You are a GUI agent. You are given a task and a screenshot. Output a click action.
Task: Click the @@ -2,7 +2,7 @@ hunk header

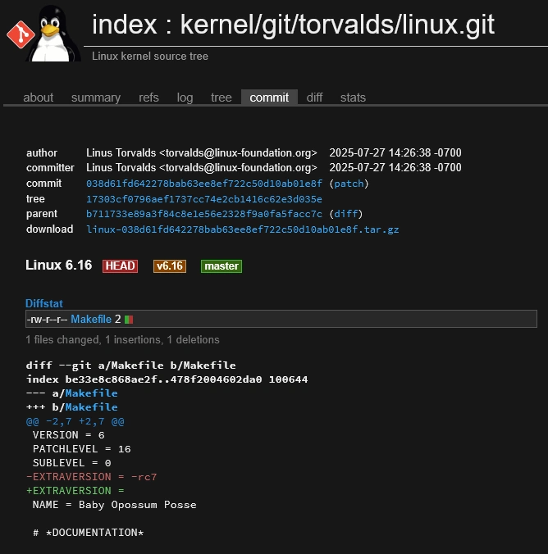coord(75,421)
